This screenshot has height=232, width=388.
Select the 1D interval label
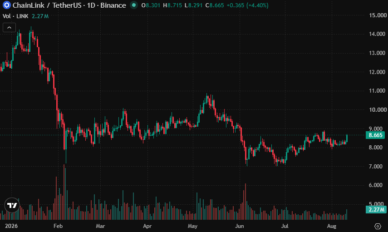point(91,5)
